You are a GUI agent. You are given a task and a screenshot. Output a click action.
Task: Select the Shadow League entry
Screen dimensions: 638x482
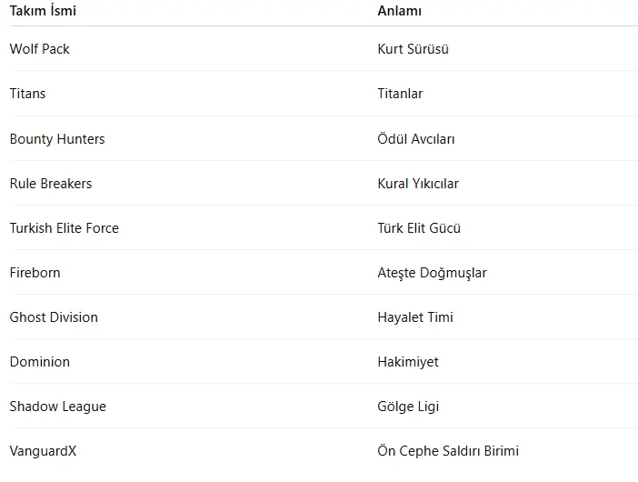click(58, 407)
